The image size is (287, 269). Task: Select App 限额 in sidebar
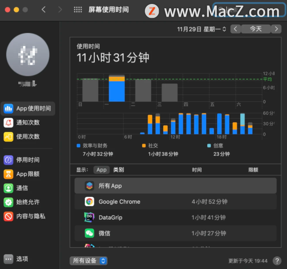point(28,174)
